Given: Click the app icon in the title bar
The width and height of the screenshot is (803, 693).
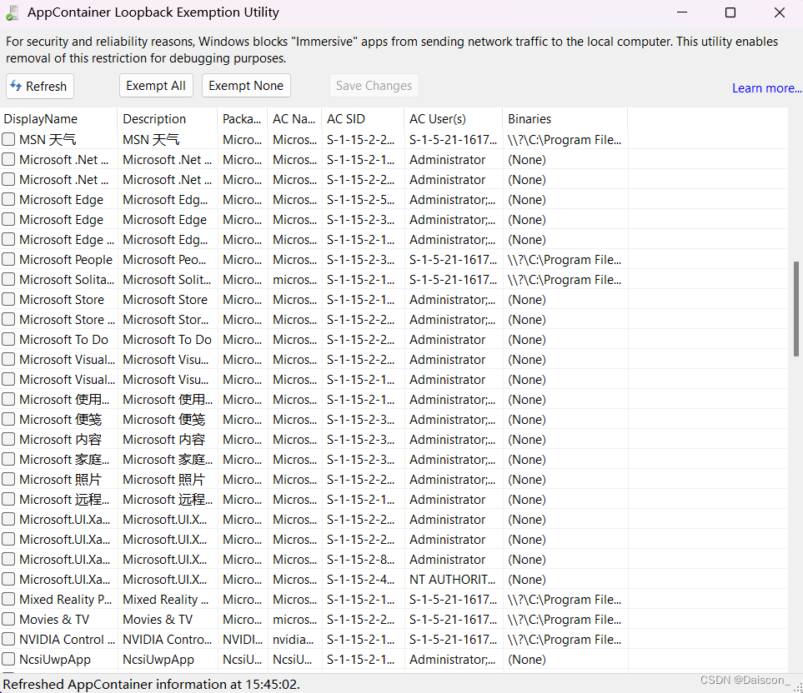Looking at the screenshot, I should pos(13,12).
